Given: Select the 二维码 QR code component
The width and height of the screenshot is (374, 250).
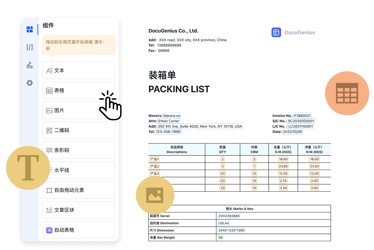Looking at the screenshot, I should coord(79,130).
